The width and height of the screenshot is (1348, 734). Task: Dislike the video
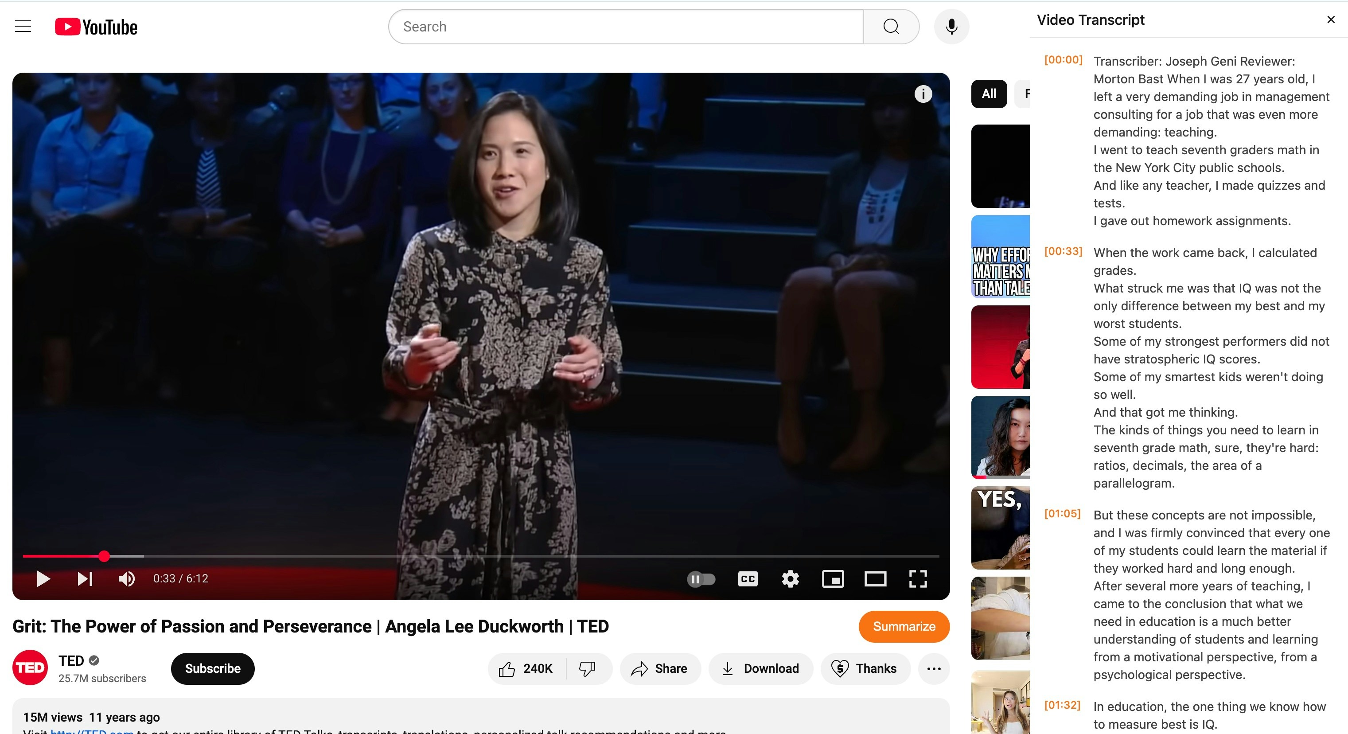587,668
